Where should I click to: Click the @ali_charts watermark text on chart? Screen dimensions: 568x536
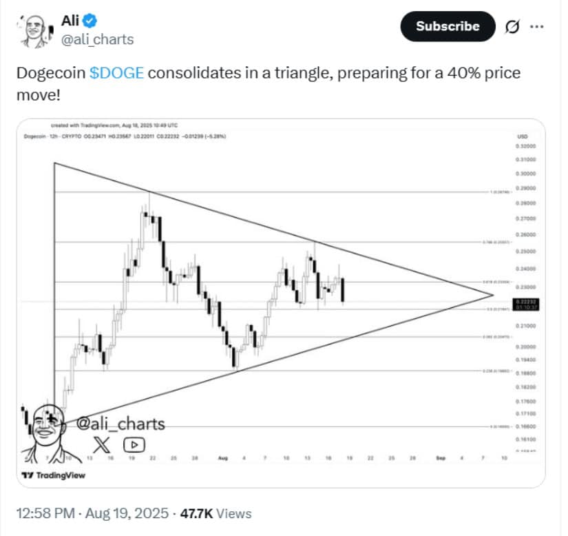pyautogui.click(x=120, y=424)
